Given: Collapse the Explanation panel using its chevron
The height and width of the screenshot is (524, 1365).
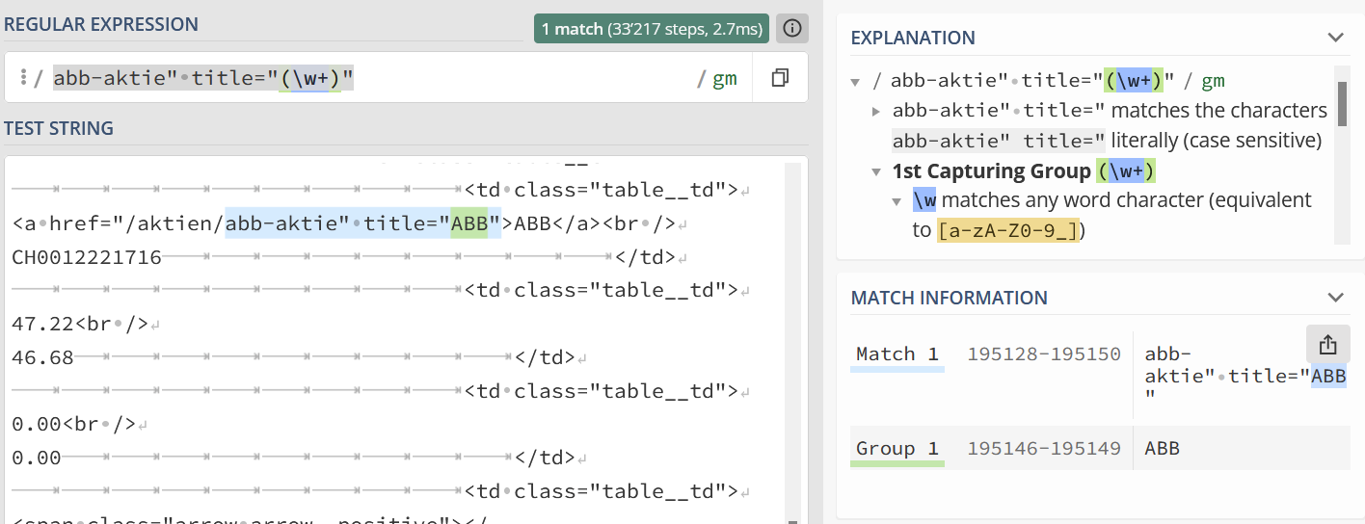Looking at the screenshot, I should coord(1335,38).
